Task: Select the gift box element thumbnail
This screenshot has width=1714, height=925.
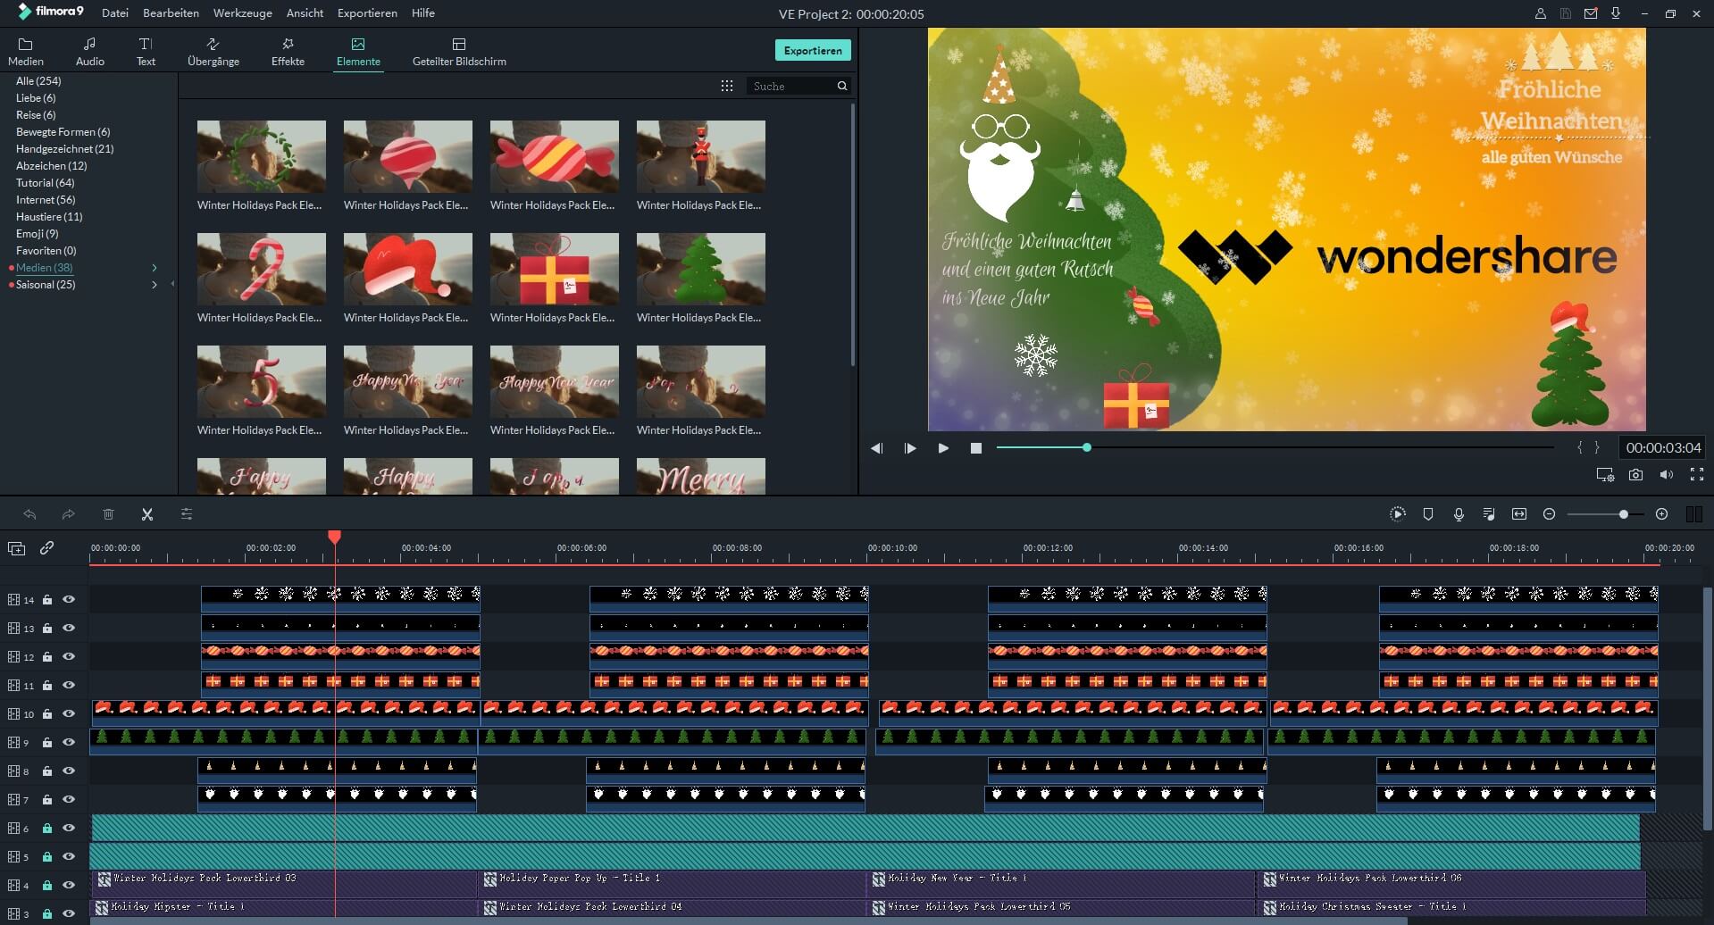Action: 555,270
